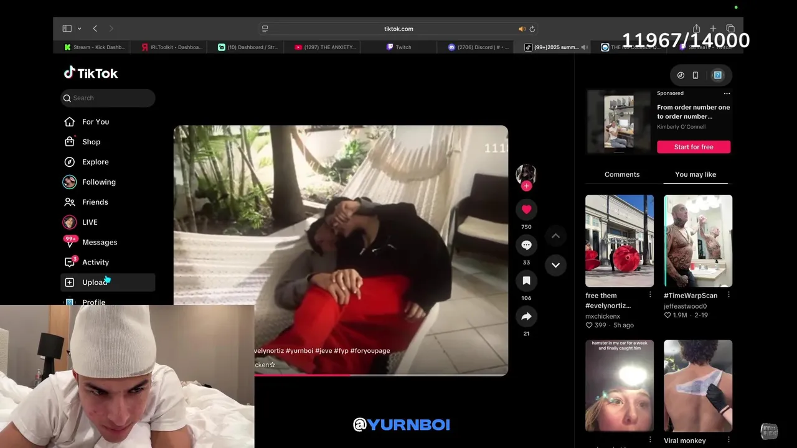This screenshot has height=448, width=797.
Task: Open options for Viral monkey video
Action: coord(729,440)
